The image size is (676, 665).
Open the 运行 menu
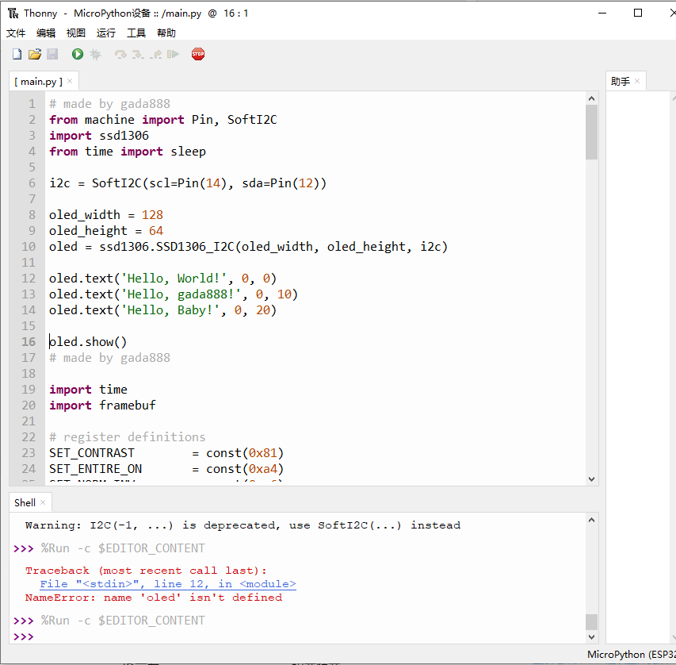pyautogui.click(x=106, y=33)
